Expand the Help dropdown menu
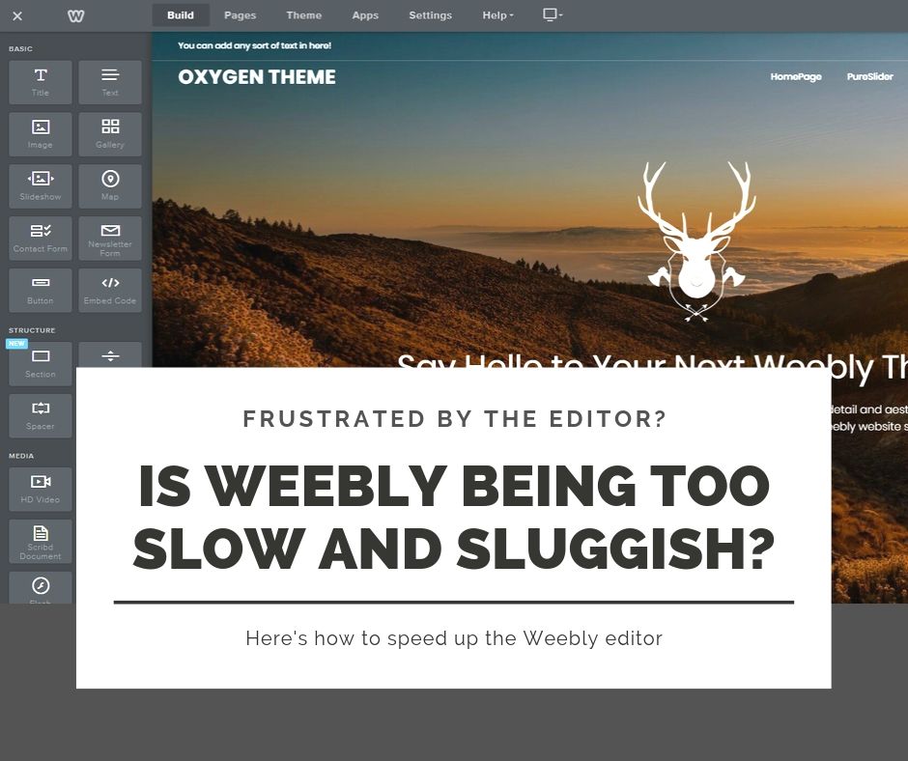Viewport: 908px width, 761px height. [498, 15]
